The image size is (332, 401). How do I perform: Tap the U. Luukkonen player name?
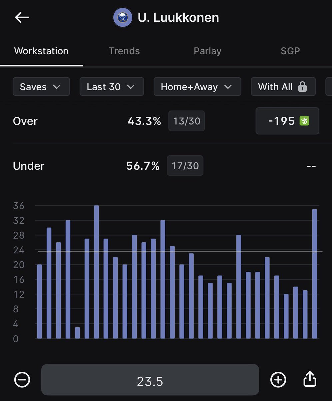(178, 18)
